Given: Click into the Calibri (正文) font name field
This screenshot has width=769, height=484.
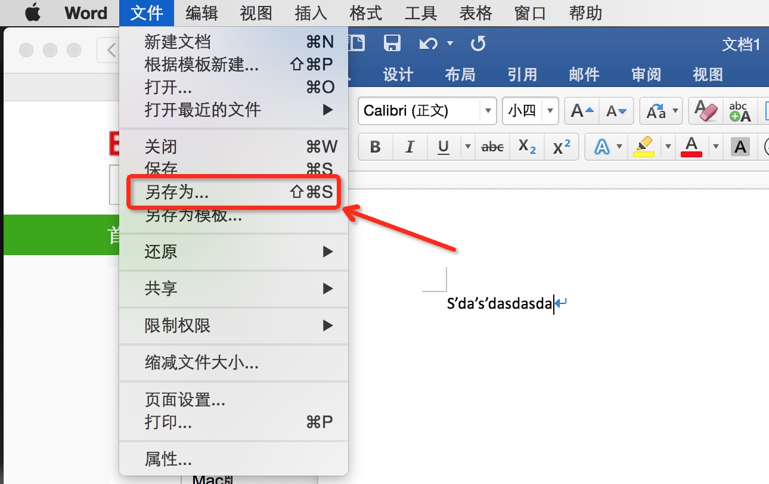Looking at the screenshot, I should (420, 111).
